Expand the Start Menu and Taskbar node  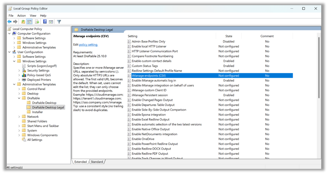(19, 126)
